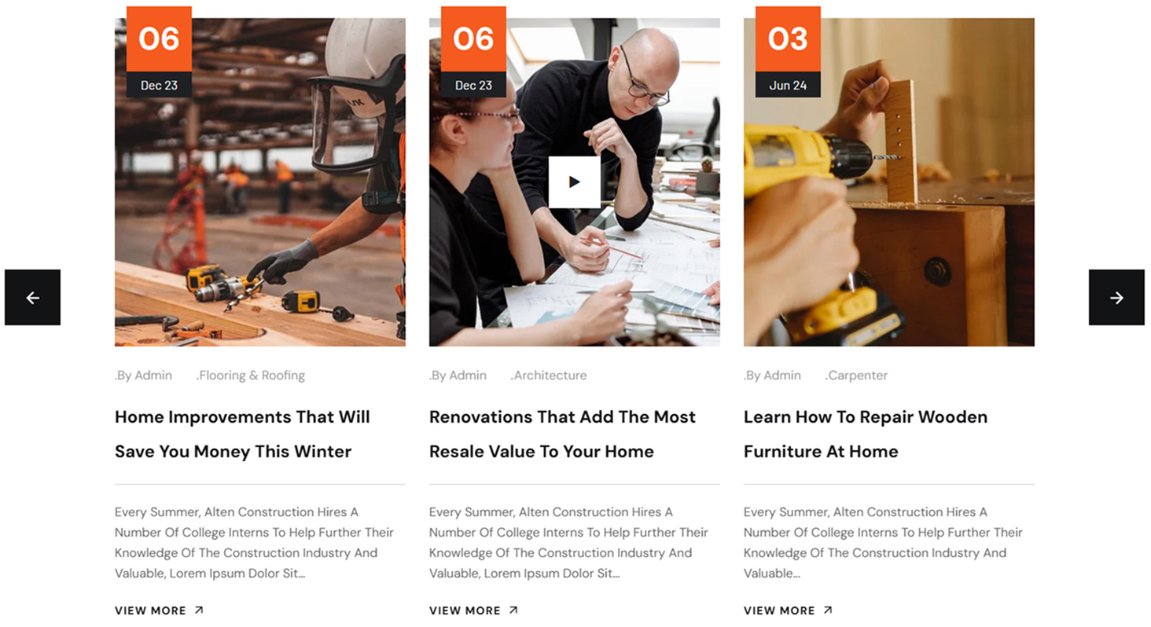1151x627 pixels.
Task: Open the Learn How To Repair Wooden title
Action: pos(866,434)
